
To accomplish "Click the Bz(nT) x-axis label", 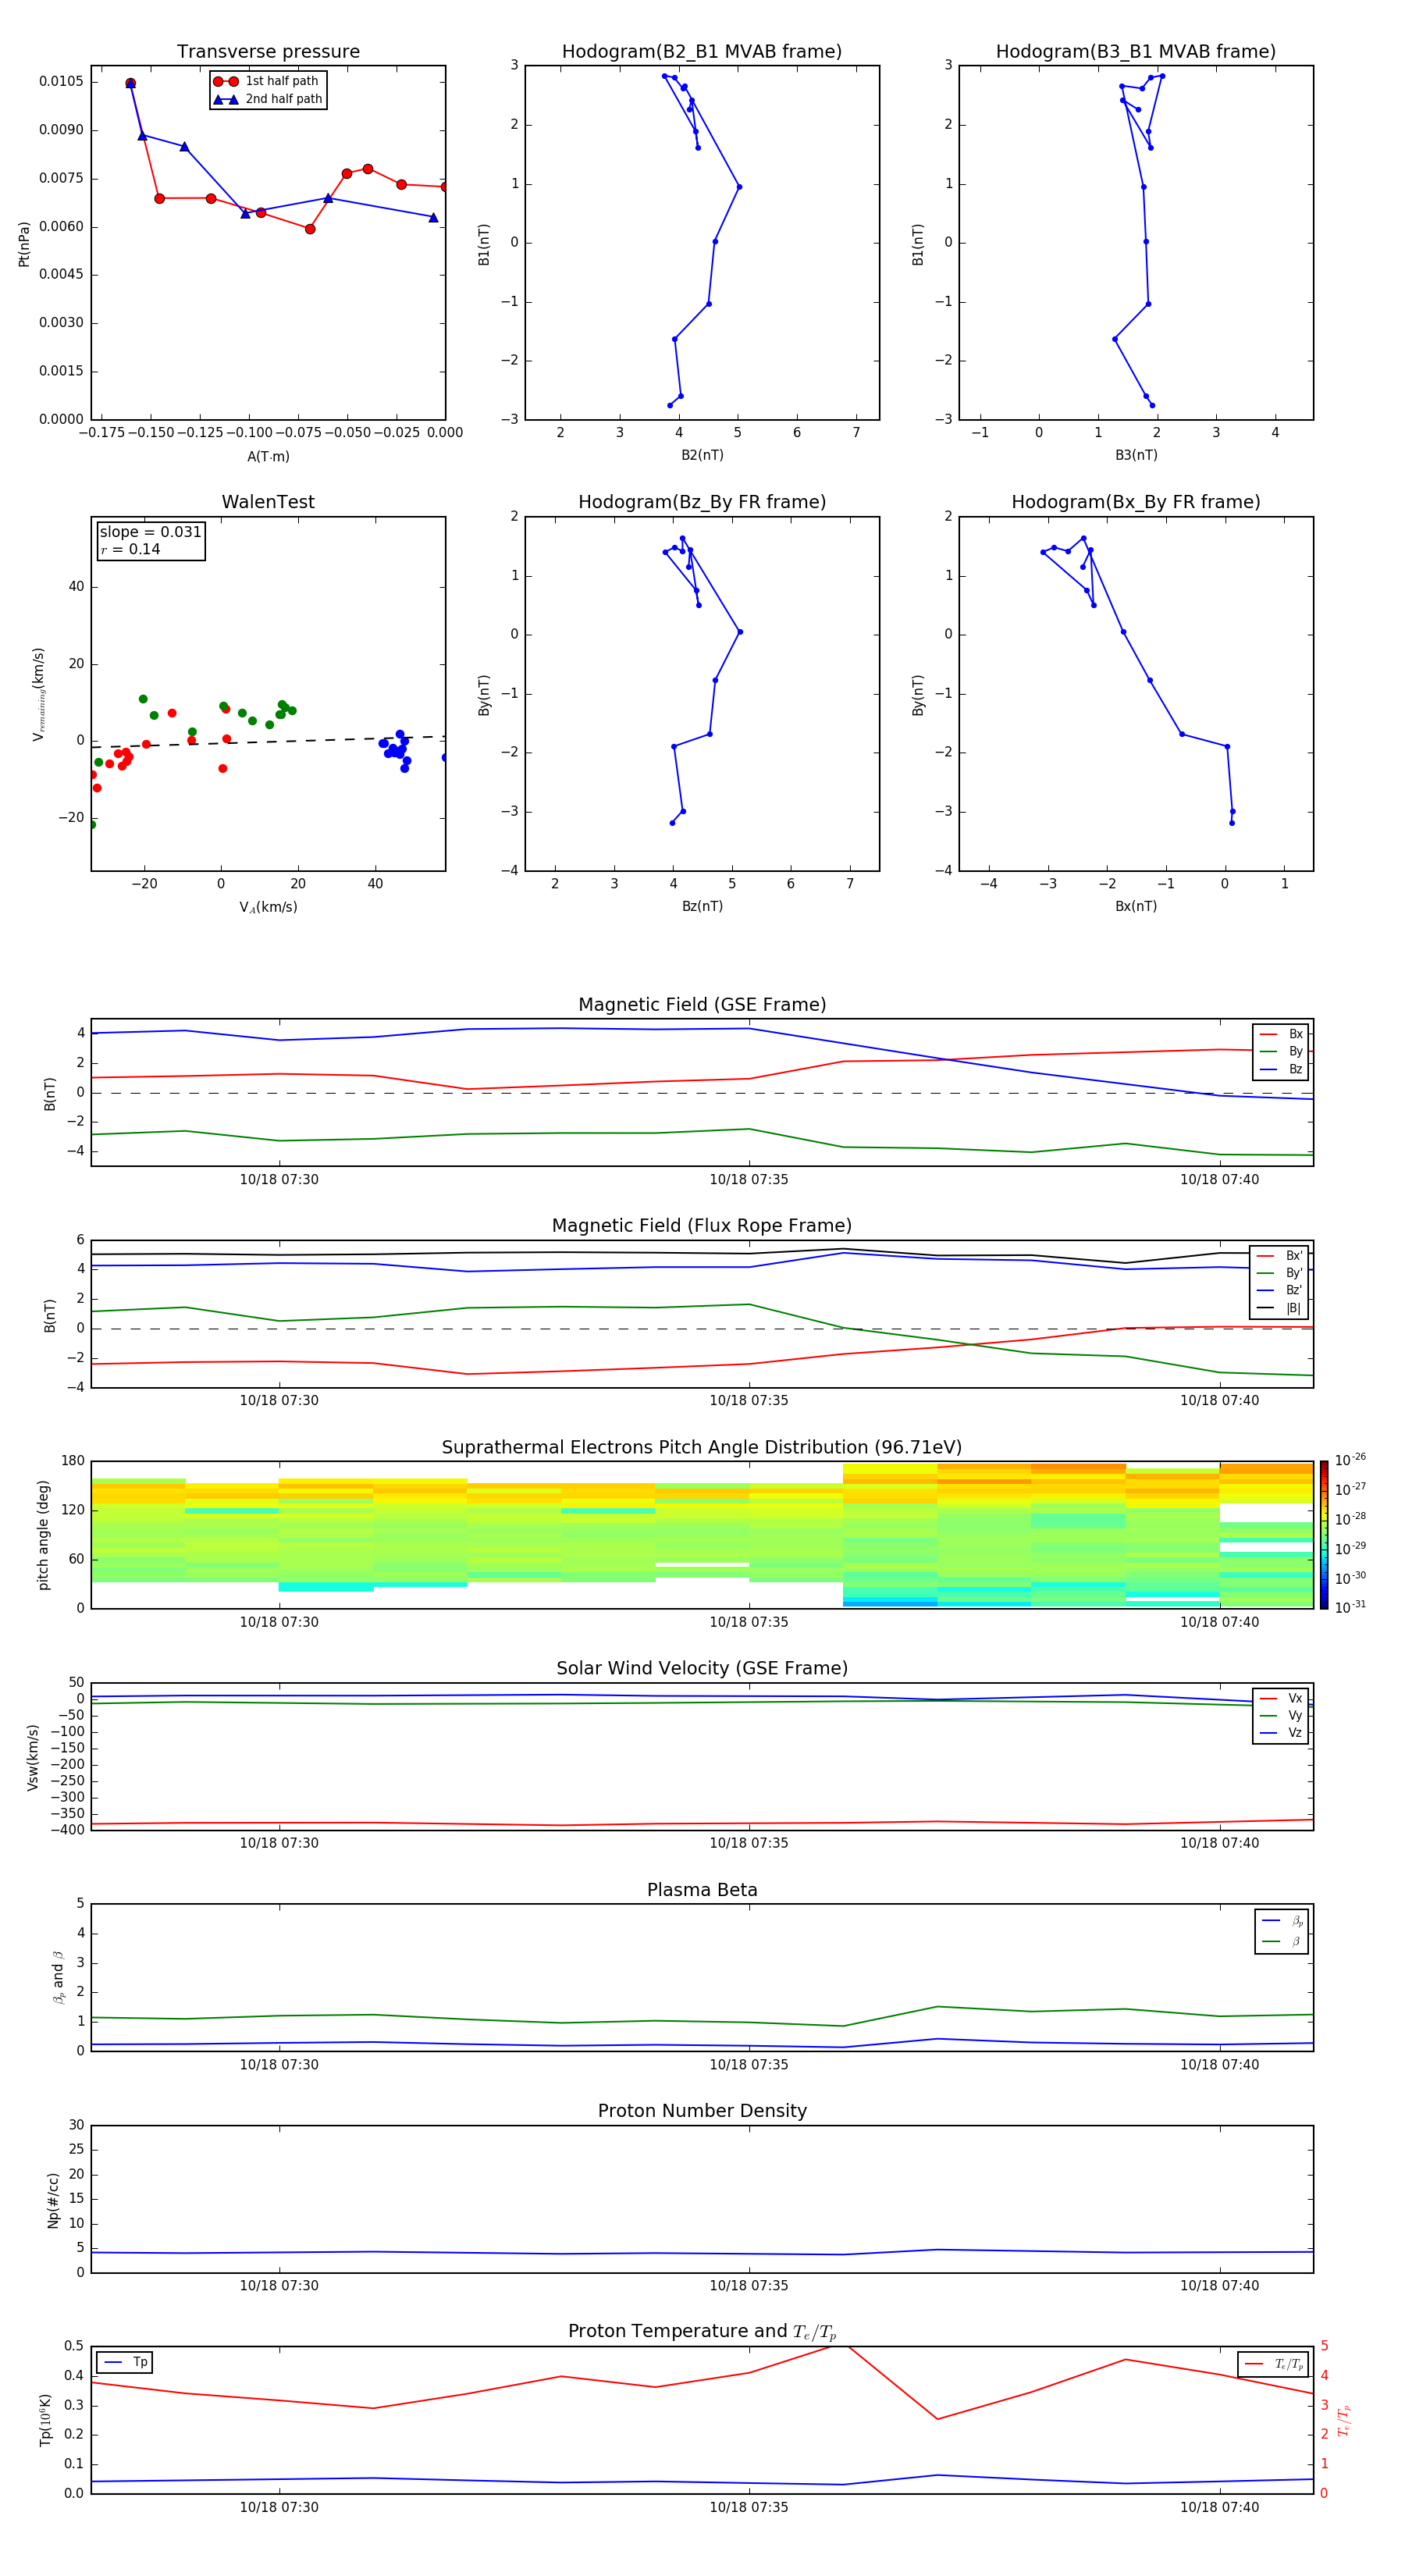I will (702, 906).
